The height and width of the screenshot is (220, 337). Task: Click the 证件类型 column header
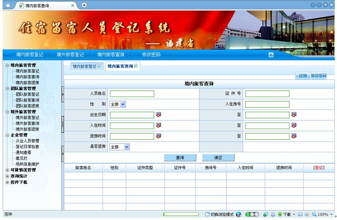click(145, 168)
